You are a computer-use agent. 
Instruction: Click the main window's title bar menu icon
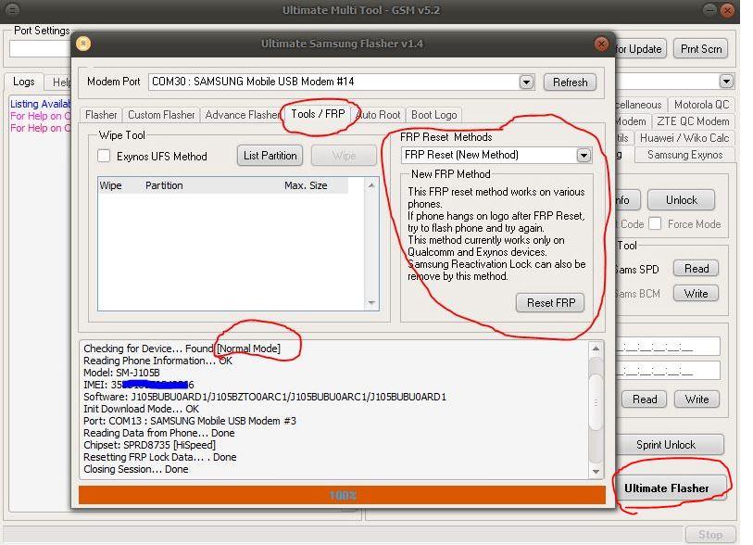(x=12, y=9)
